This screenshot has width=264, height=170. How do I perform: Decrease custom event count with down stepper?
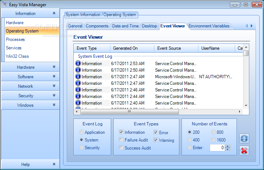pyautogui.click(x=227, y=149)
